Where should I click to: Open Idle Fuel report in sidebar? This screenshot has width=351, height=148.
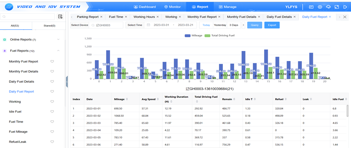coord(15,111)
